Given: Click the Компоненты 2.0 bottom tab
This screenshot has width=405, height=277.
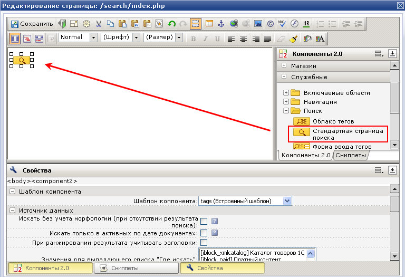Looking at the screenshot, I should [51, 268].
